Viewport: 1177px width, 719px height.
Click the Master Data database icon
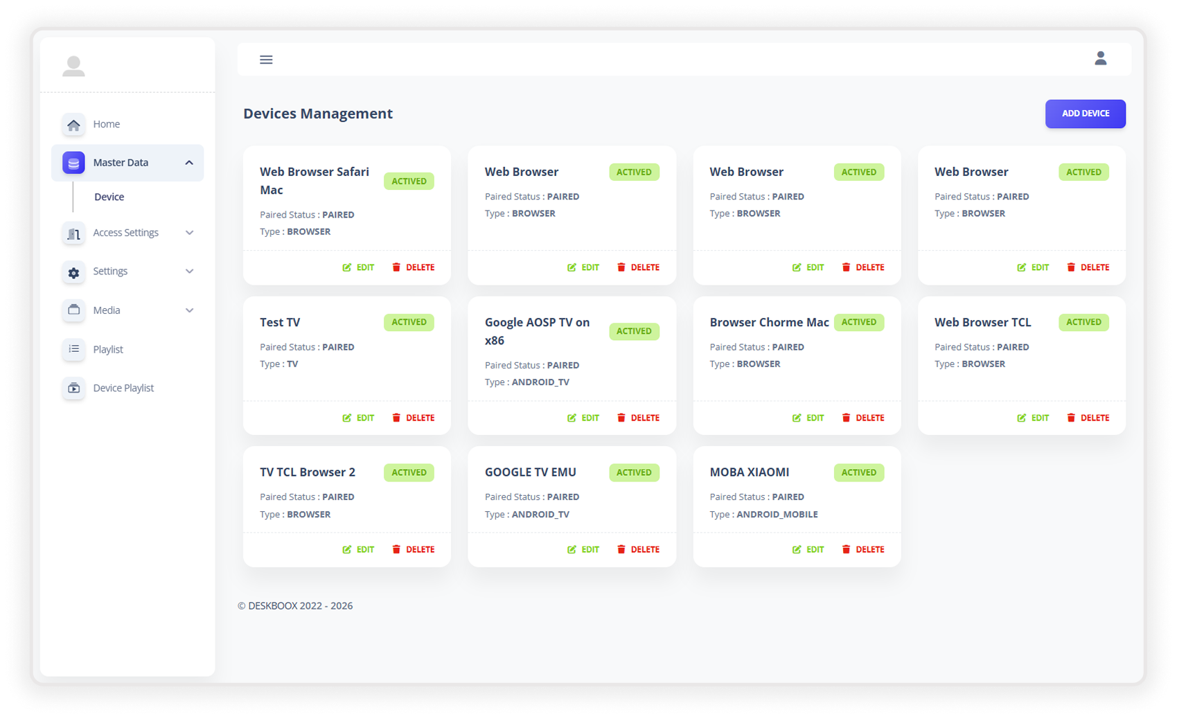[x=73, y=163]
